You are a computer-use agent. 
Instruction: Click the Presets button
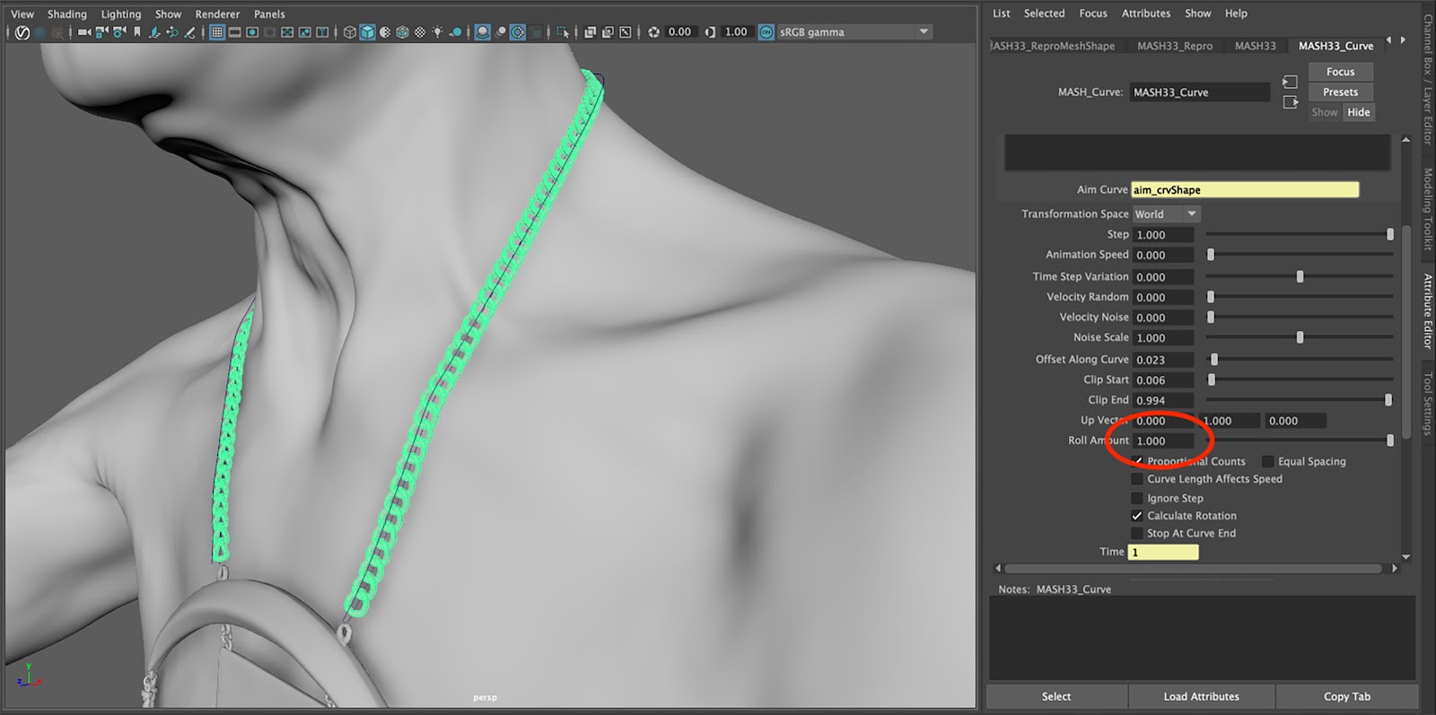pyautogui.click(x=1339, y=92)
